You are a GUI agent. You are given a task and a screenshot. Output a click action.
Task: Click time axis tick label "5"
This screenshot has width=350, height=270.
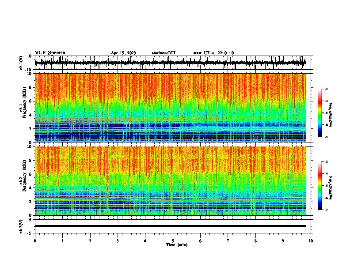[x=173, y=241]
